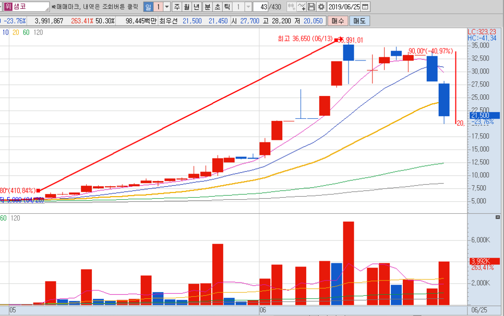Click the change rate -23.76% in header
Viewport: 504px width, 316px height.
point(14,21)
